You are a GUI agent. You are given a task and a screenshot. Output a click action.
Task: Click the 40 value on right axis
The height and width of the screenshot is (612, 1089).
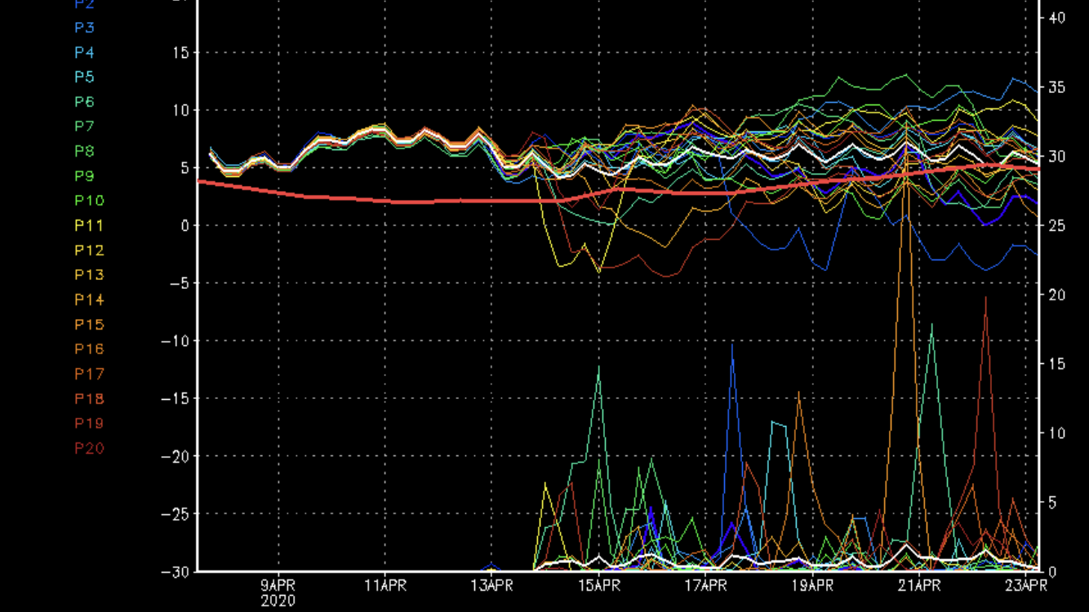1057,17
